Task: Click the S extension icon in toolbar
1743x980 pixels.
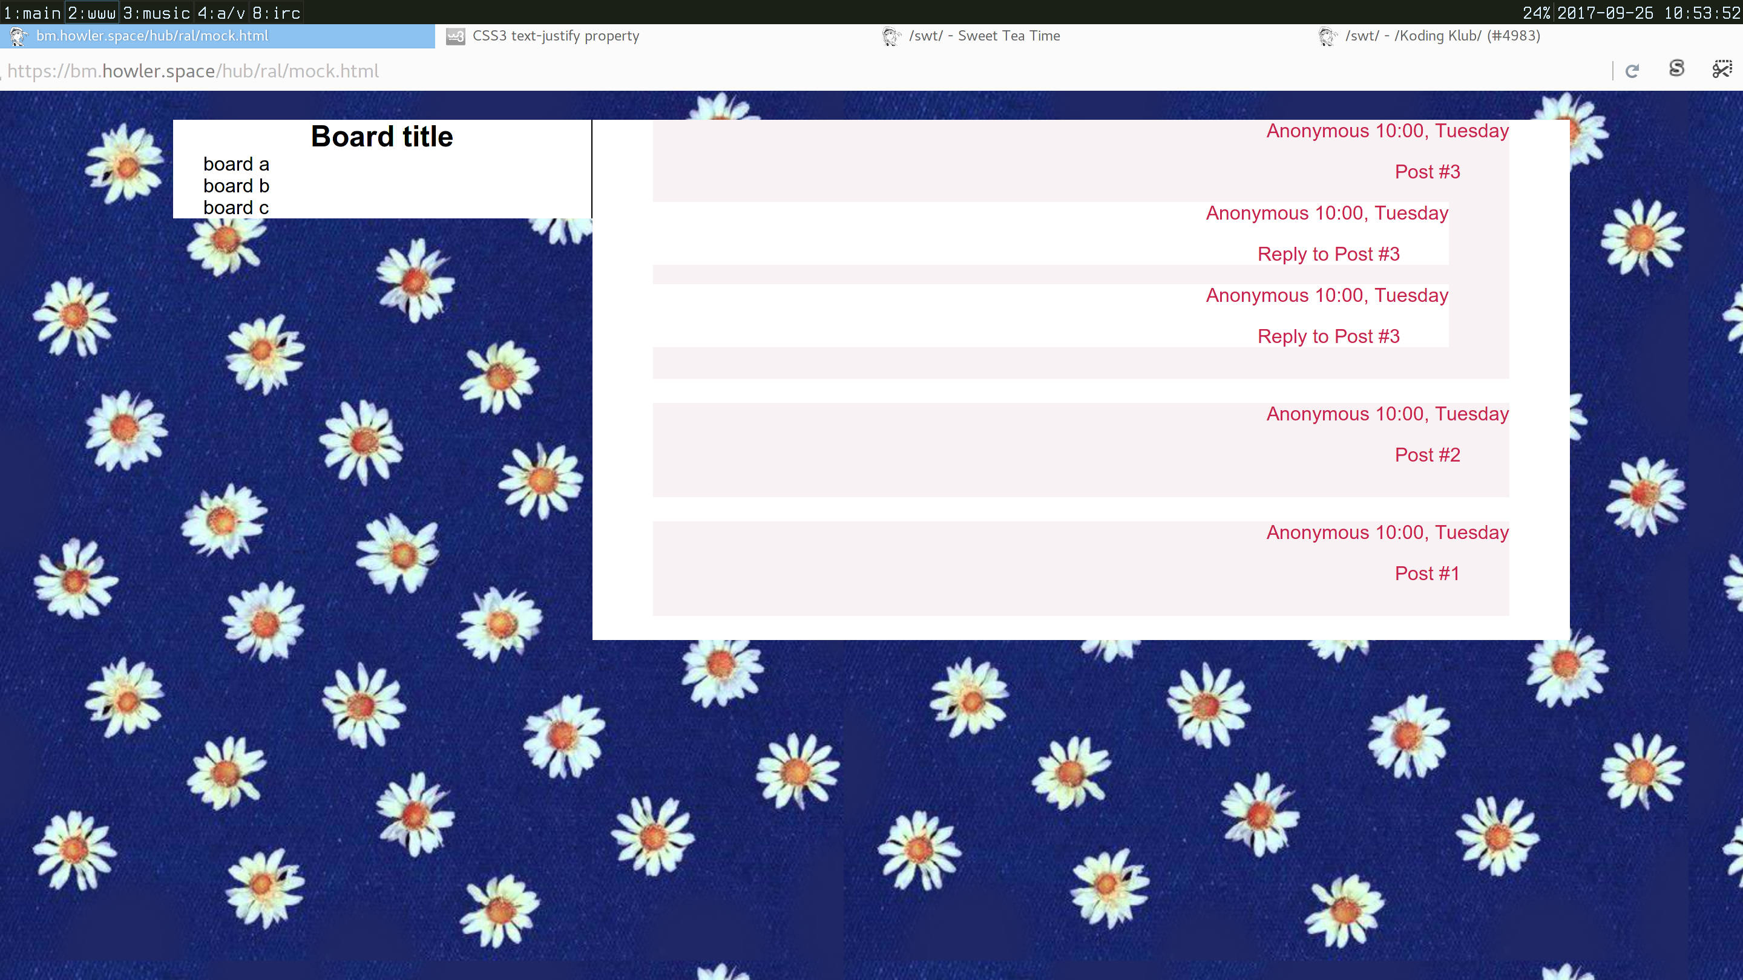Action: click(1676, 69)
